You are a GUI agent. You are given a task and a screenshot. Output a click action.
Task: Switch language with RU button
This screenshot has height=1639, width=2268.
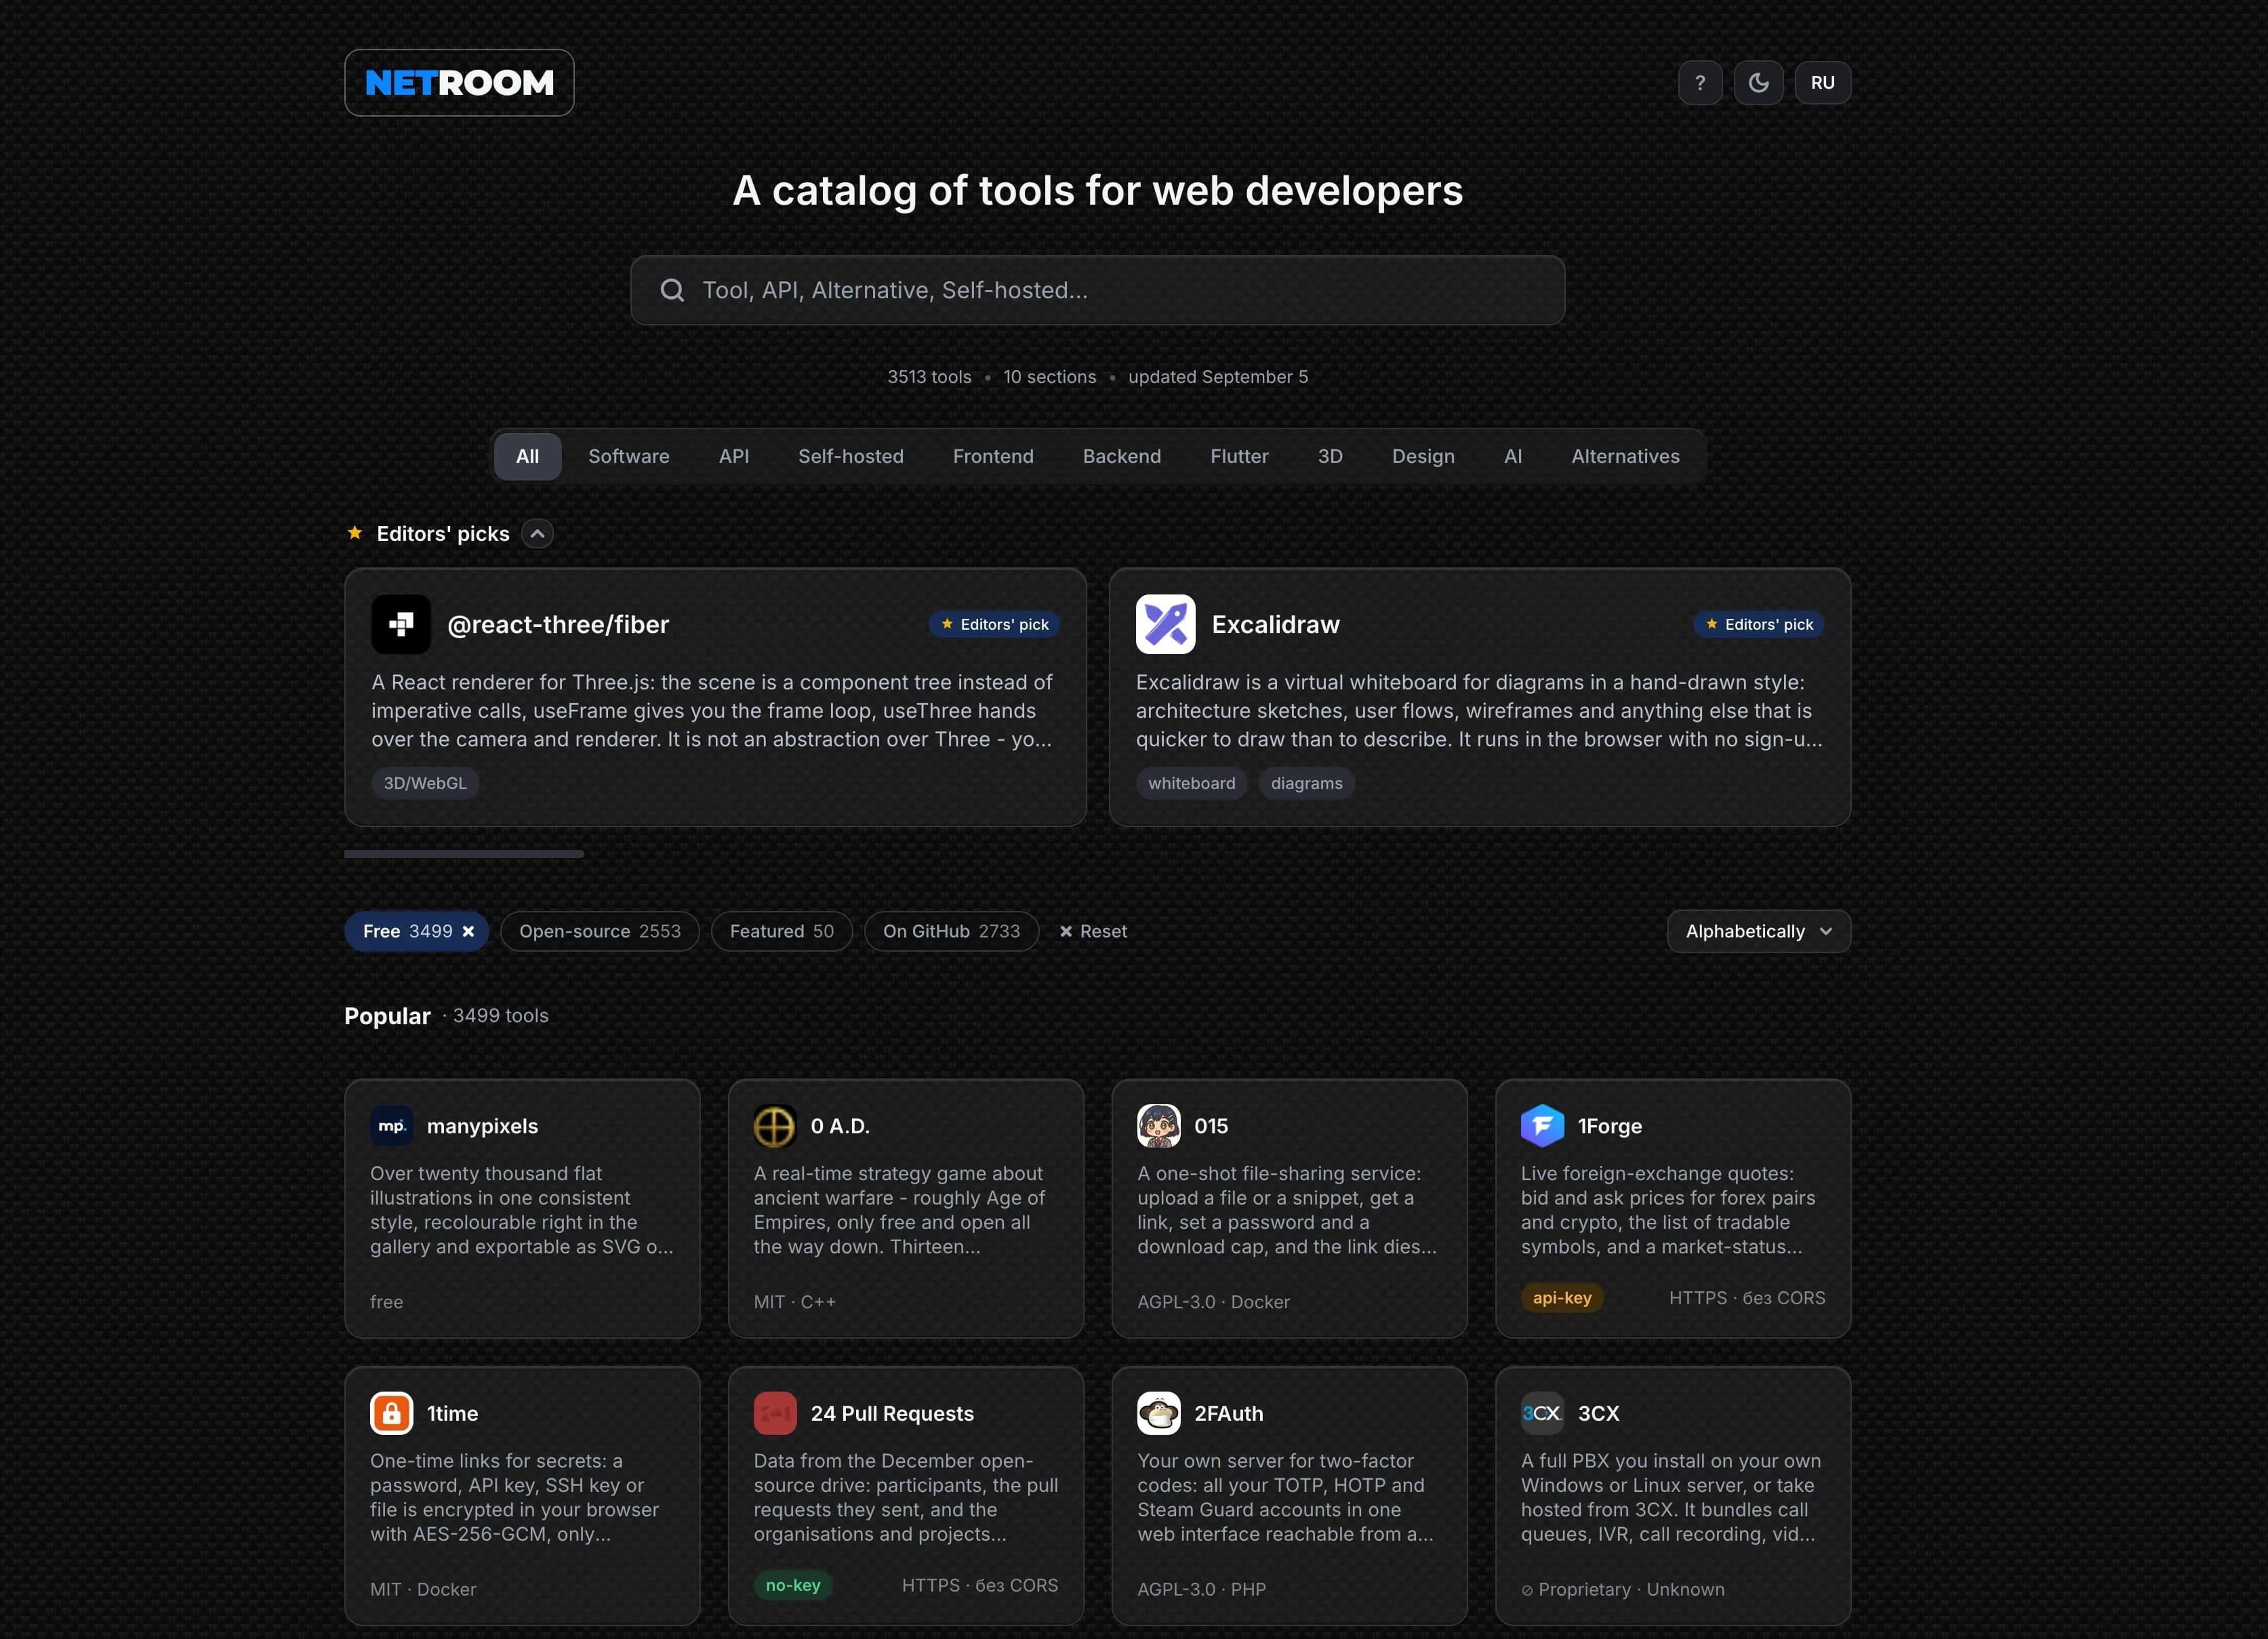pyautogui.click(x=1822, y=83)
